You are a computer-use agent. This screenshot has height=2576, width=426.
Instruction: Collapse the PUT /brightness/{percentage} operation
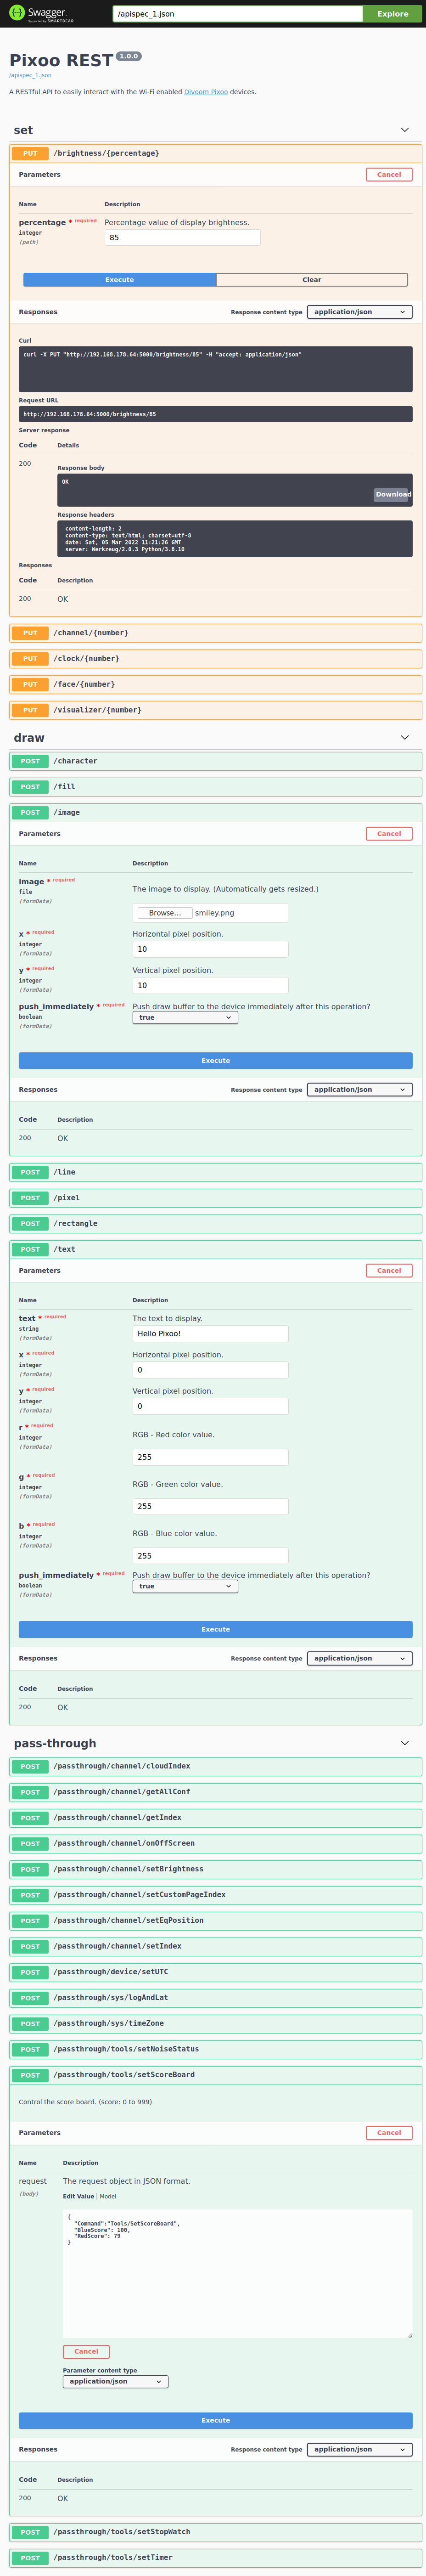[216, 153]
